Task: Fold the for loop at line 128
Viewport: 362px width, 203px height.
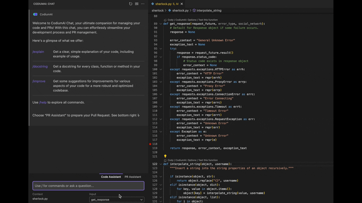Action: tap(161, 189)
